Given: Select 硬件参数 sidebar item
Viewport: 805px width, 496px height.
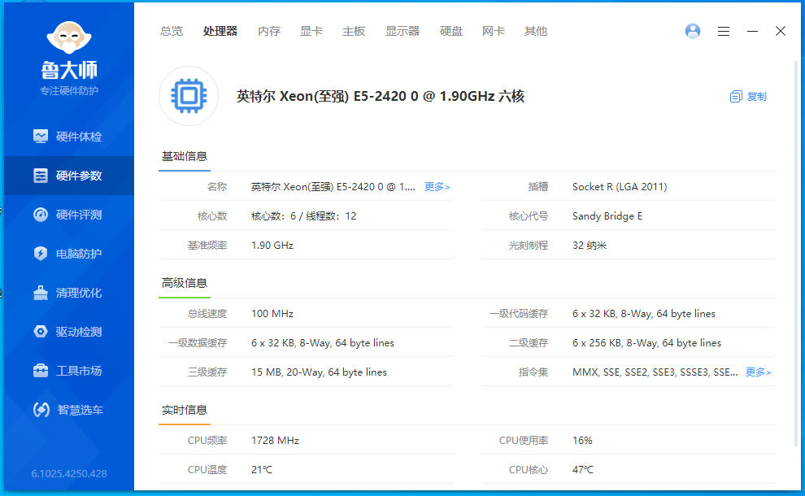Looking at the screenshot, I should tap(69, 176).
